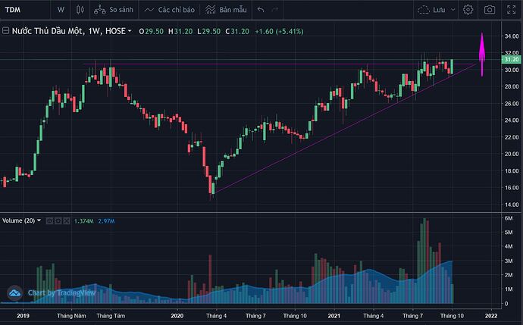Image resolution: width=523 pixels, height=325 pixels.
Task: Click the 6M volume axis label
Action: pos(509,218)
